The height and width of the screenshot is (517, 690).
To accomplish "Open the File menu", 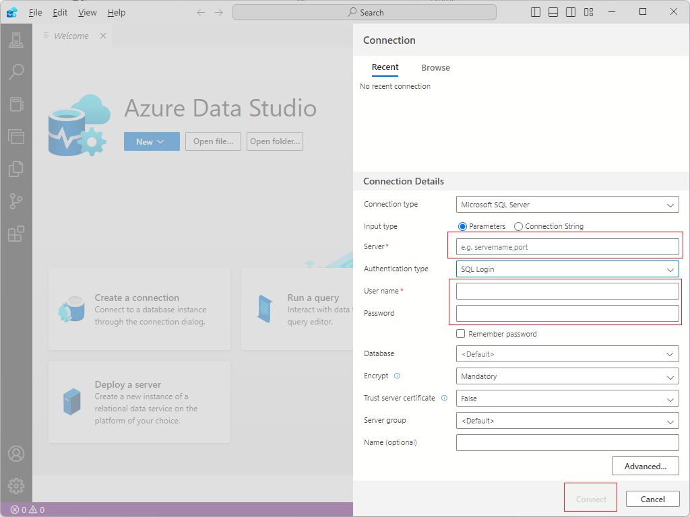I will click(x=36, y=12).
